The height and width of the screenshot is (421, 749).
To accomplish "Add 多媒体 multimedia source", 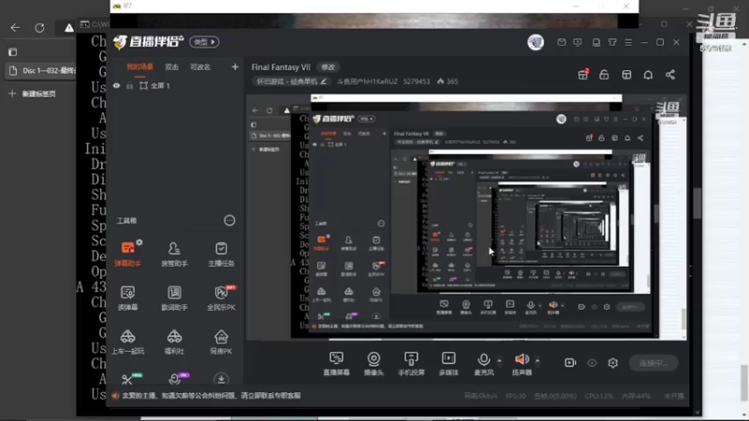I will 448,363.
